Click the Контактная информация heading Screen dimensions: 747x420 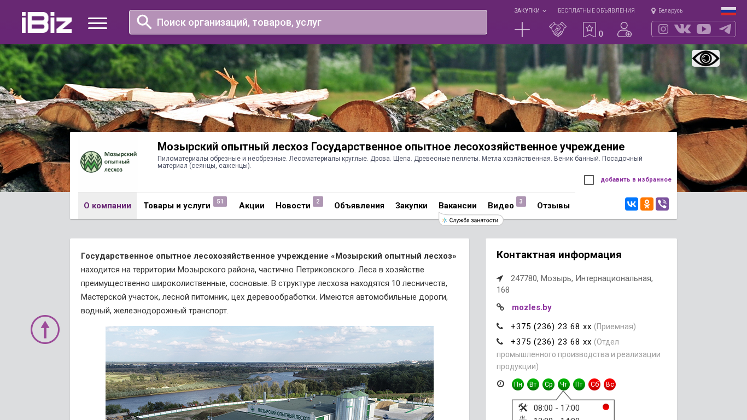point(559,255)
